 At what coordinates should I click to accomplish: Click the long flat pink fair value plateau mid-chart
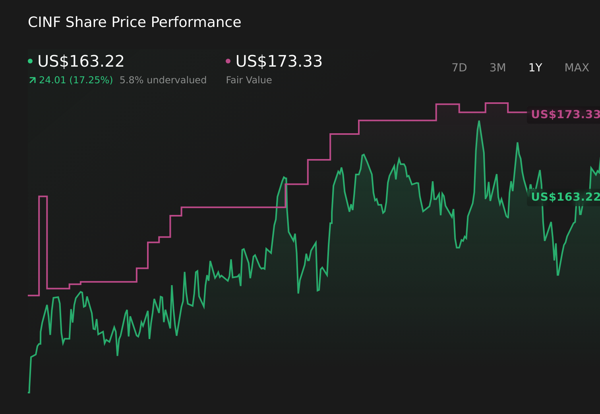[x=233, y=207]
